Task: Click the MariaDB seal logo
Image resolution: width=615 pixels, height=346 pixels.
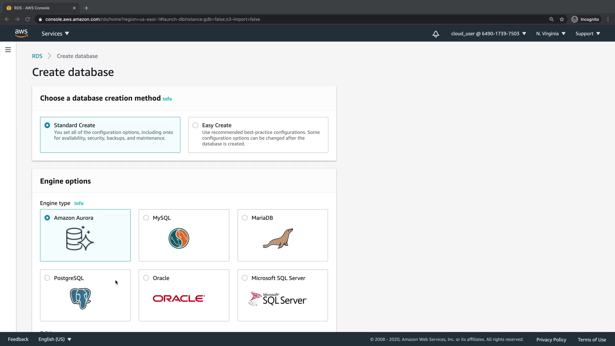Action: tap(278, 239)
